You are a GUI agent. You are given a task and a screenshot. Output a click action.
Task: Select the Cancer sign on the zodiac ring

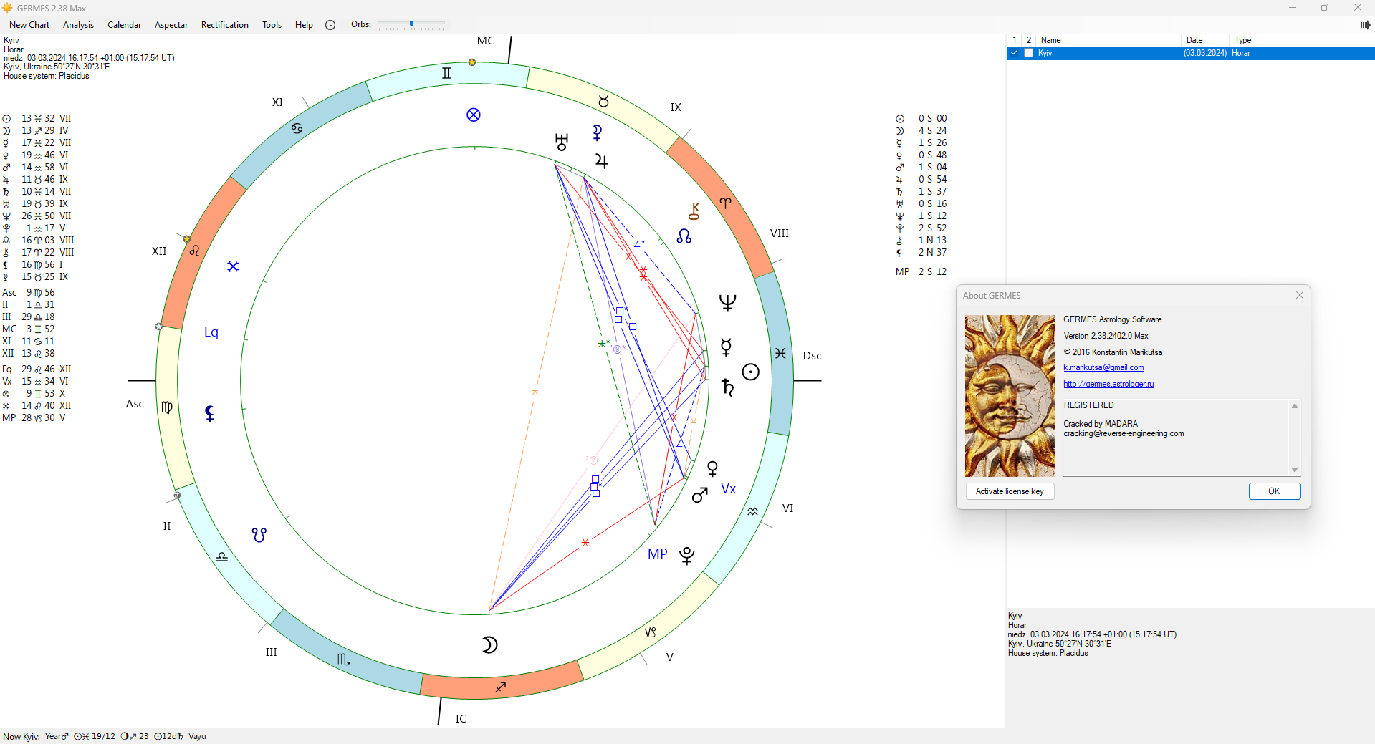pos(297,128)
